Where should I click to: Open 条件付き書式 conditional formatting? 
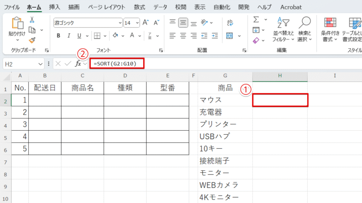click(x=330, y=29)
